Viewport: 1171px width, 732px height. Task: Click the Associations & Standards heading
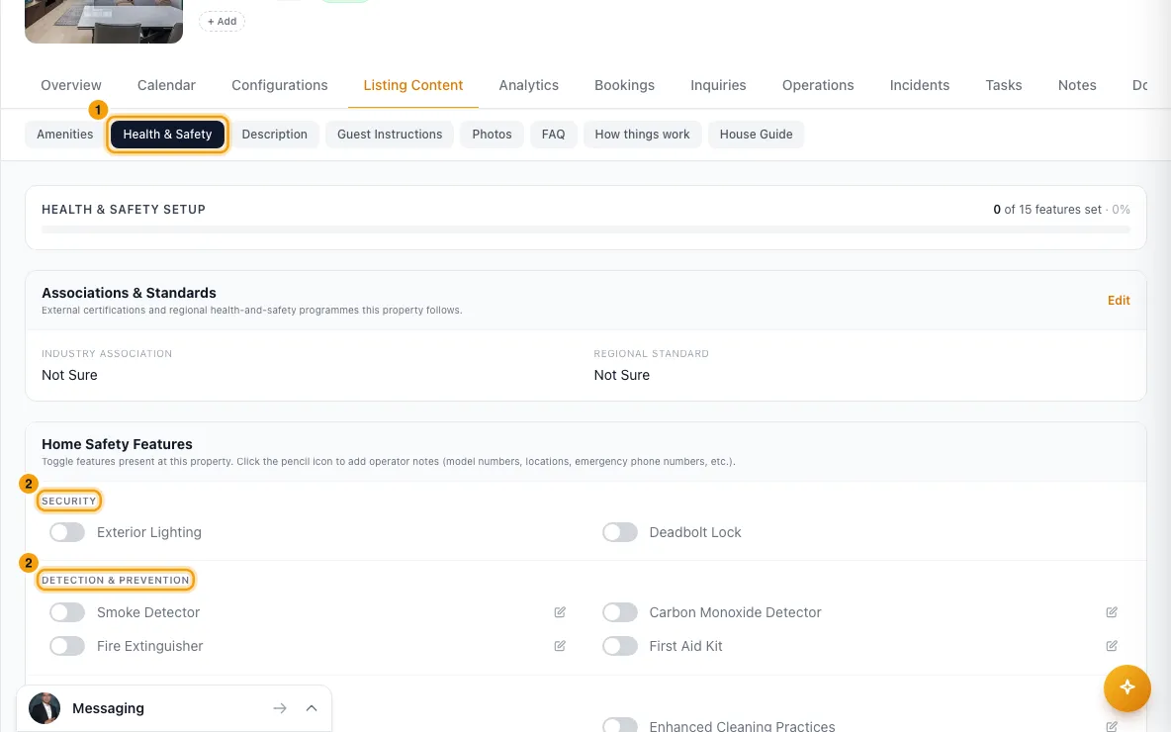coord(130,293)
